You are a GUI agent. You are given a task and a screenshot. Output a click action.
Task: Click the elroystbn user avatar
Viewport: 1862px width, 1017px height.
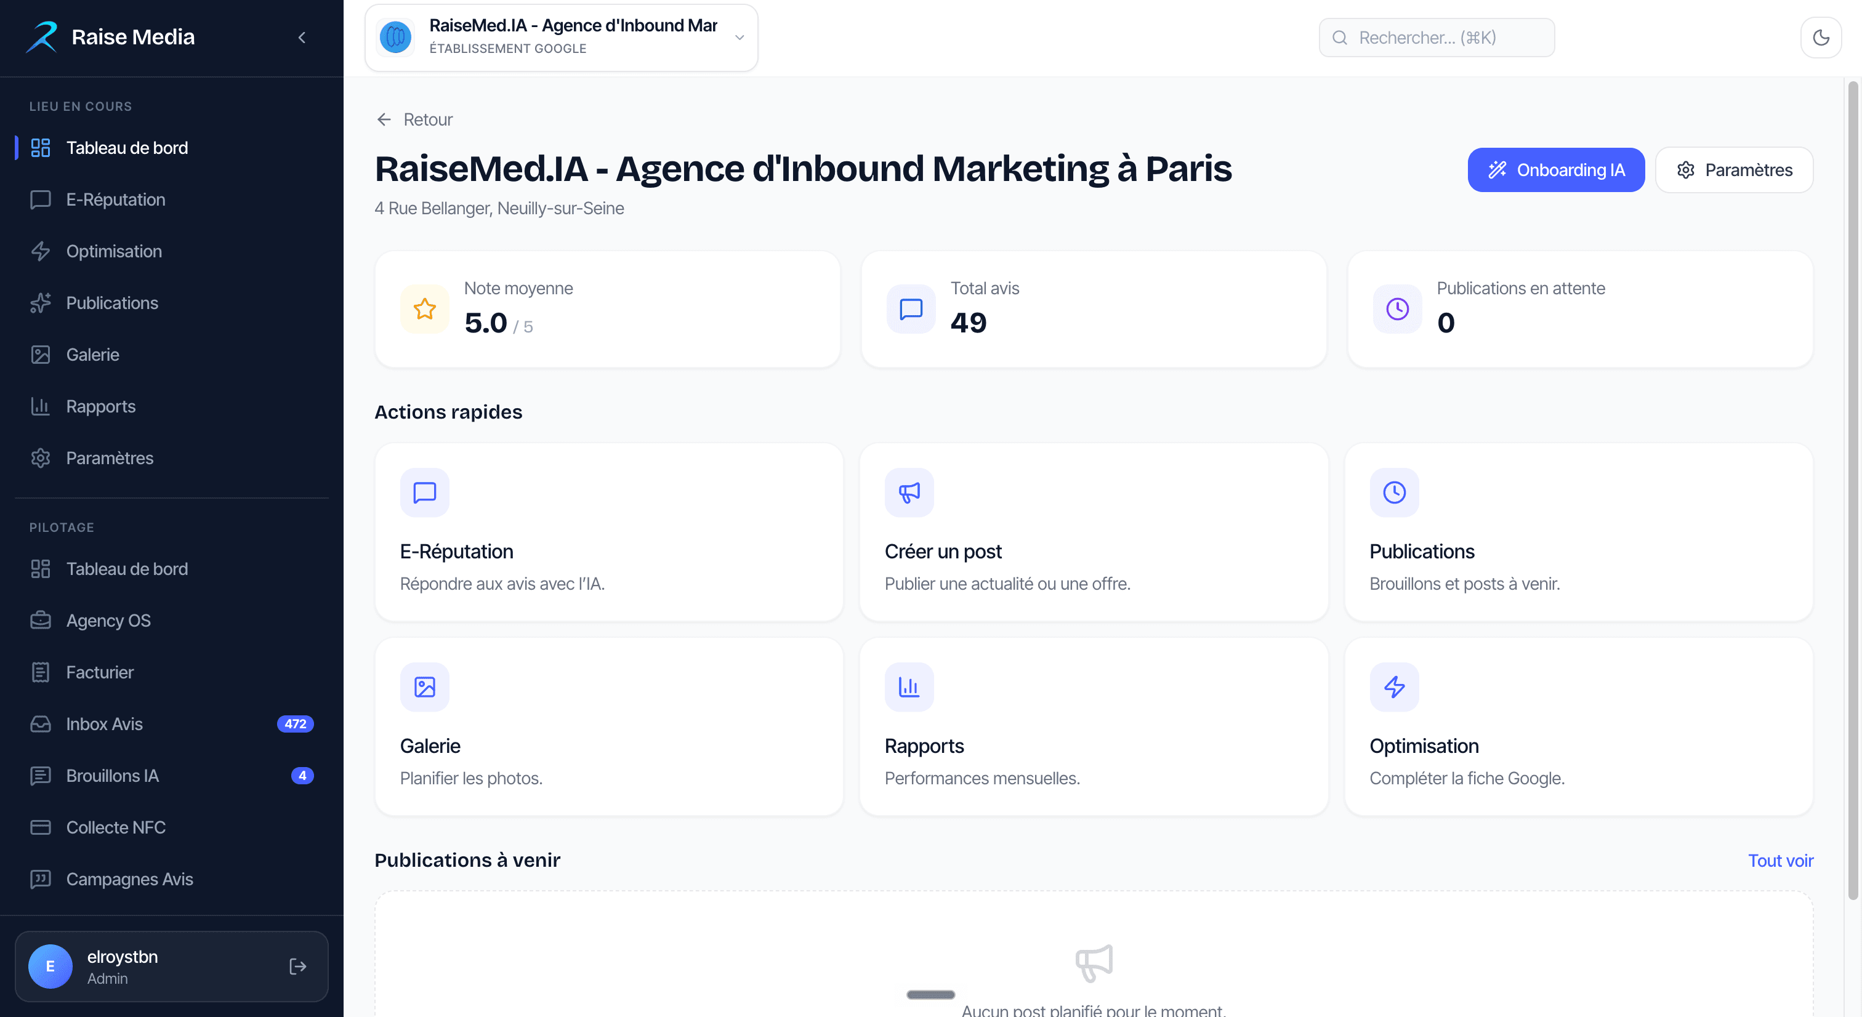(x=50, y=967)
